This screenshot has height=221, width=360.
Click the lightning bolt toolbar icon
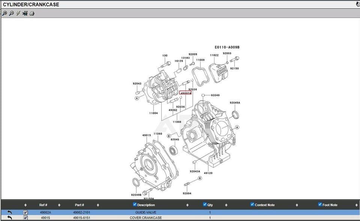[x=18, y=13]
